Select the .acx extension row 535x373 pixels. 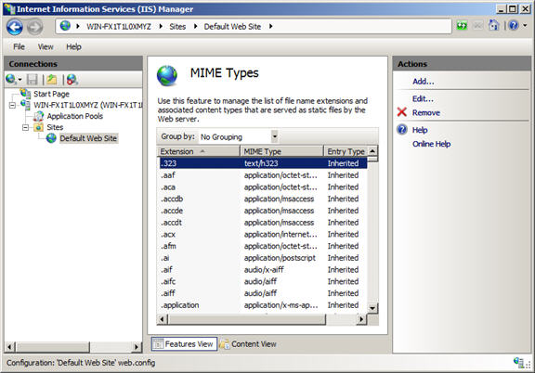coord(263,234)
